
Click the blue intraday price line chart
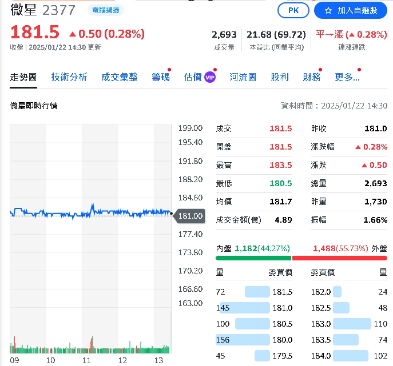91,212
